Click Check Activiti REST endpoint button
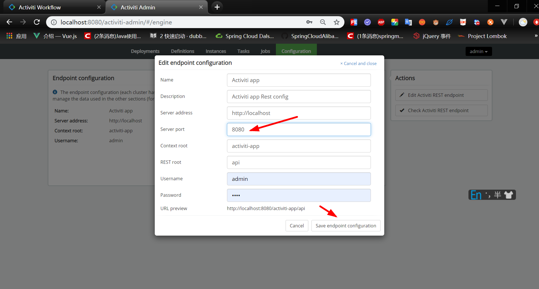Image resolution: width=539 pixels, height=289 pixels. 441,110
